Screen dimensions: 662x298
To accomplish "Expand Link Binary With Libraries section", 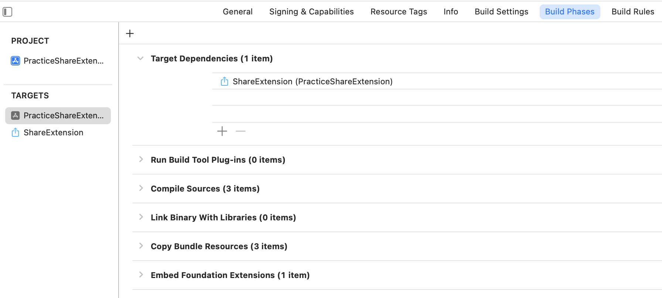I will click(141, 217).
